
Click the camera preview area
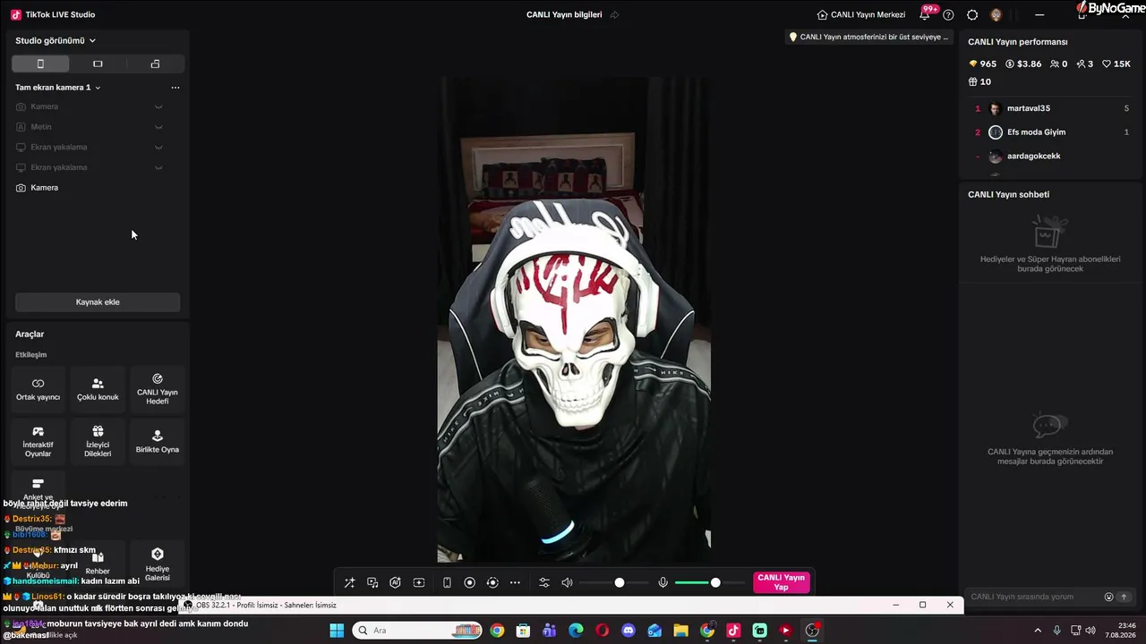[574, 319]
